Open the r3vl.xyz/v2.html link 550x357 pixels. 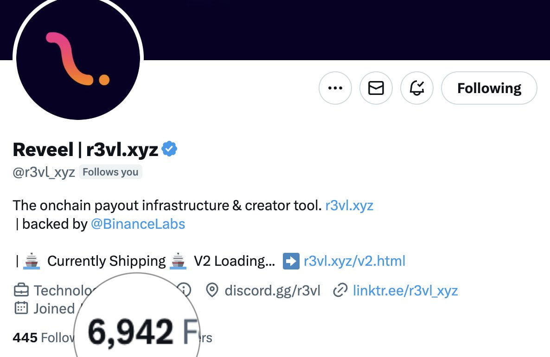(354, 261)
